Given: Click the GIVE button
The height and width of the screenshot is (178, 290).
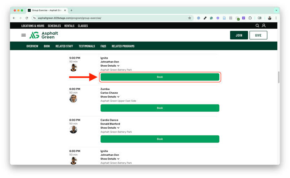Looking at the screenshot, I should (x=258, y=35).
